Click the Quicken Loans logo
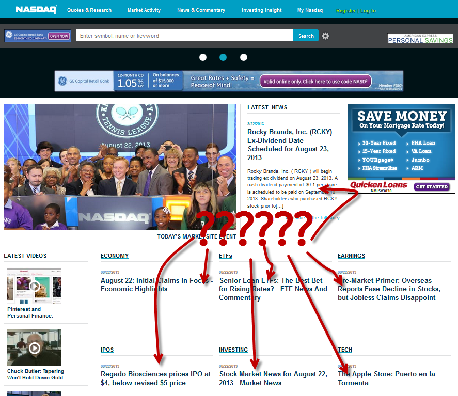 tap(378, 185)
